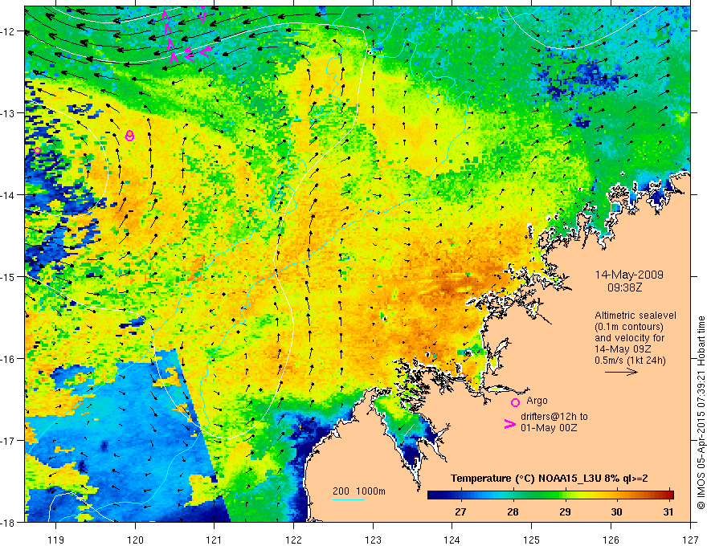Click the Argo float marker near 120E 13.3S

point(129,136)
